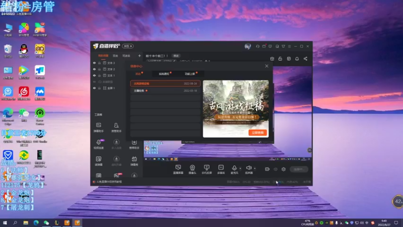
Task: Open the headset support icon in title bar
Action: click(257, 46)
